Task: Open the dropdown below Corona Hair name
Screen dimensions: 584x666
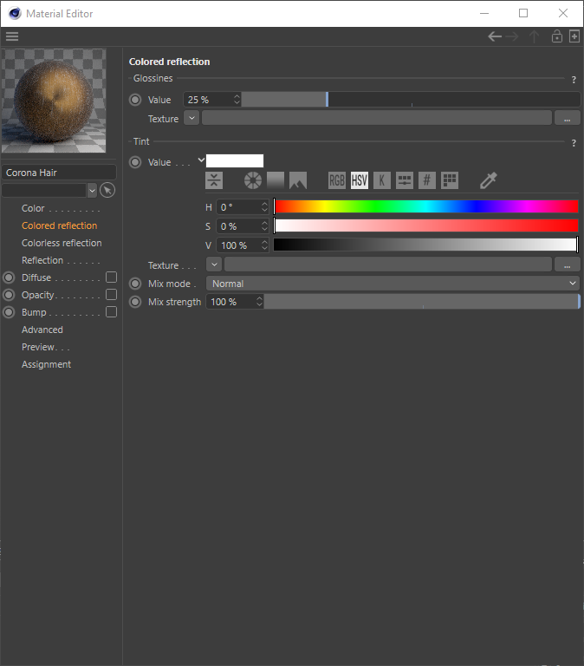Action: 92,190
